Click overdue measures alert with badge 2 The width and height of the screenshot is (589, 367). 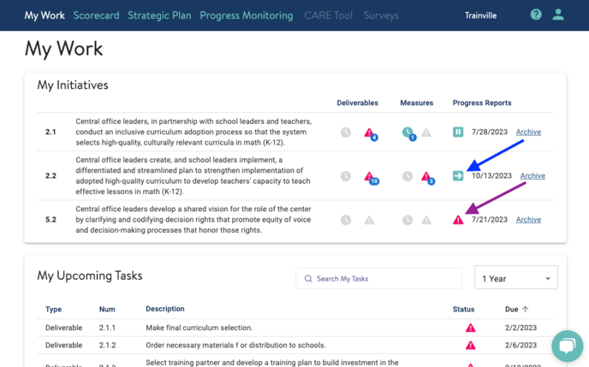[x=427, y=177]
